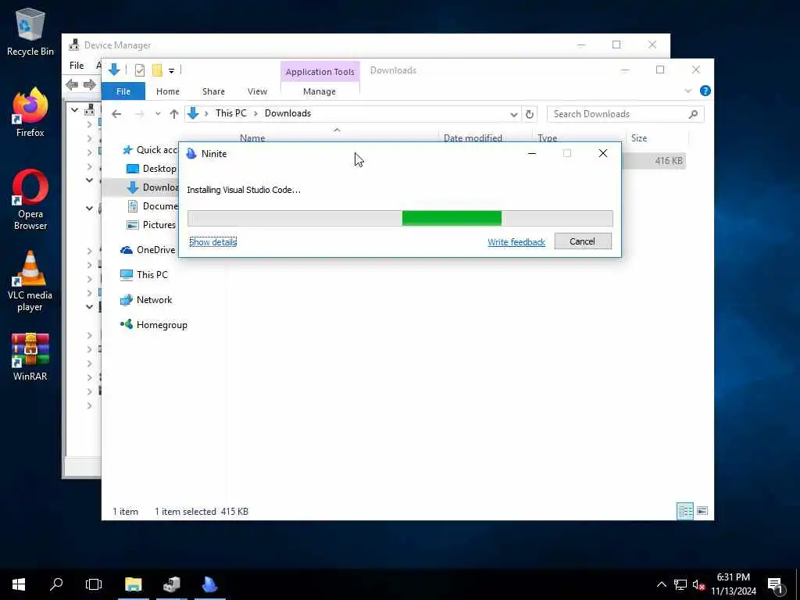Select Quick access in navigation pane
The width and height of the screenshot is (800, 600).
[x=151, y=150]
